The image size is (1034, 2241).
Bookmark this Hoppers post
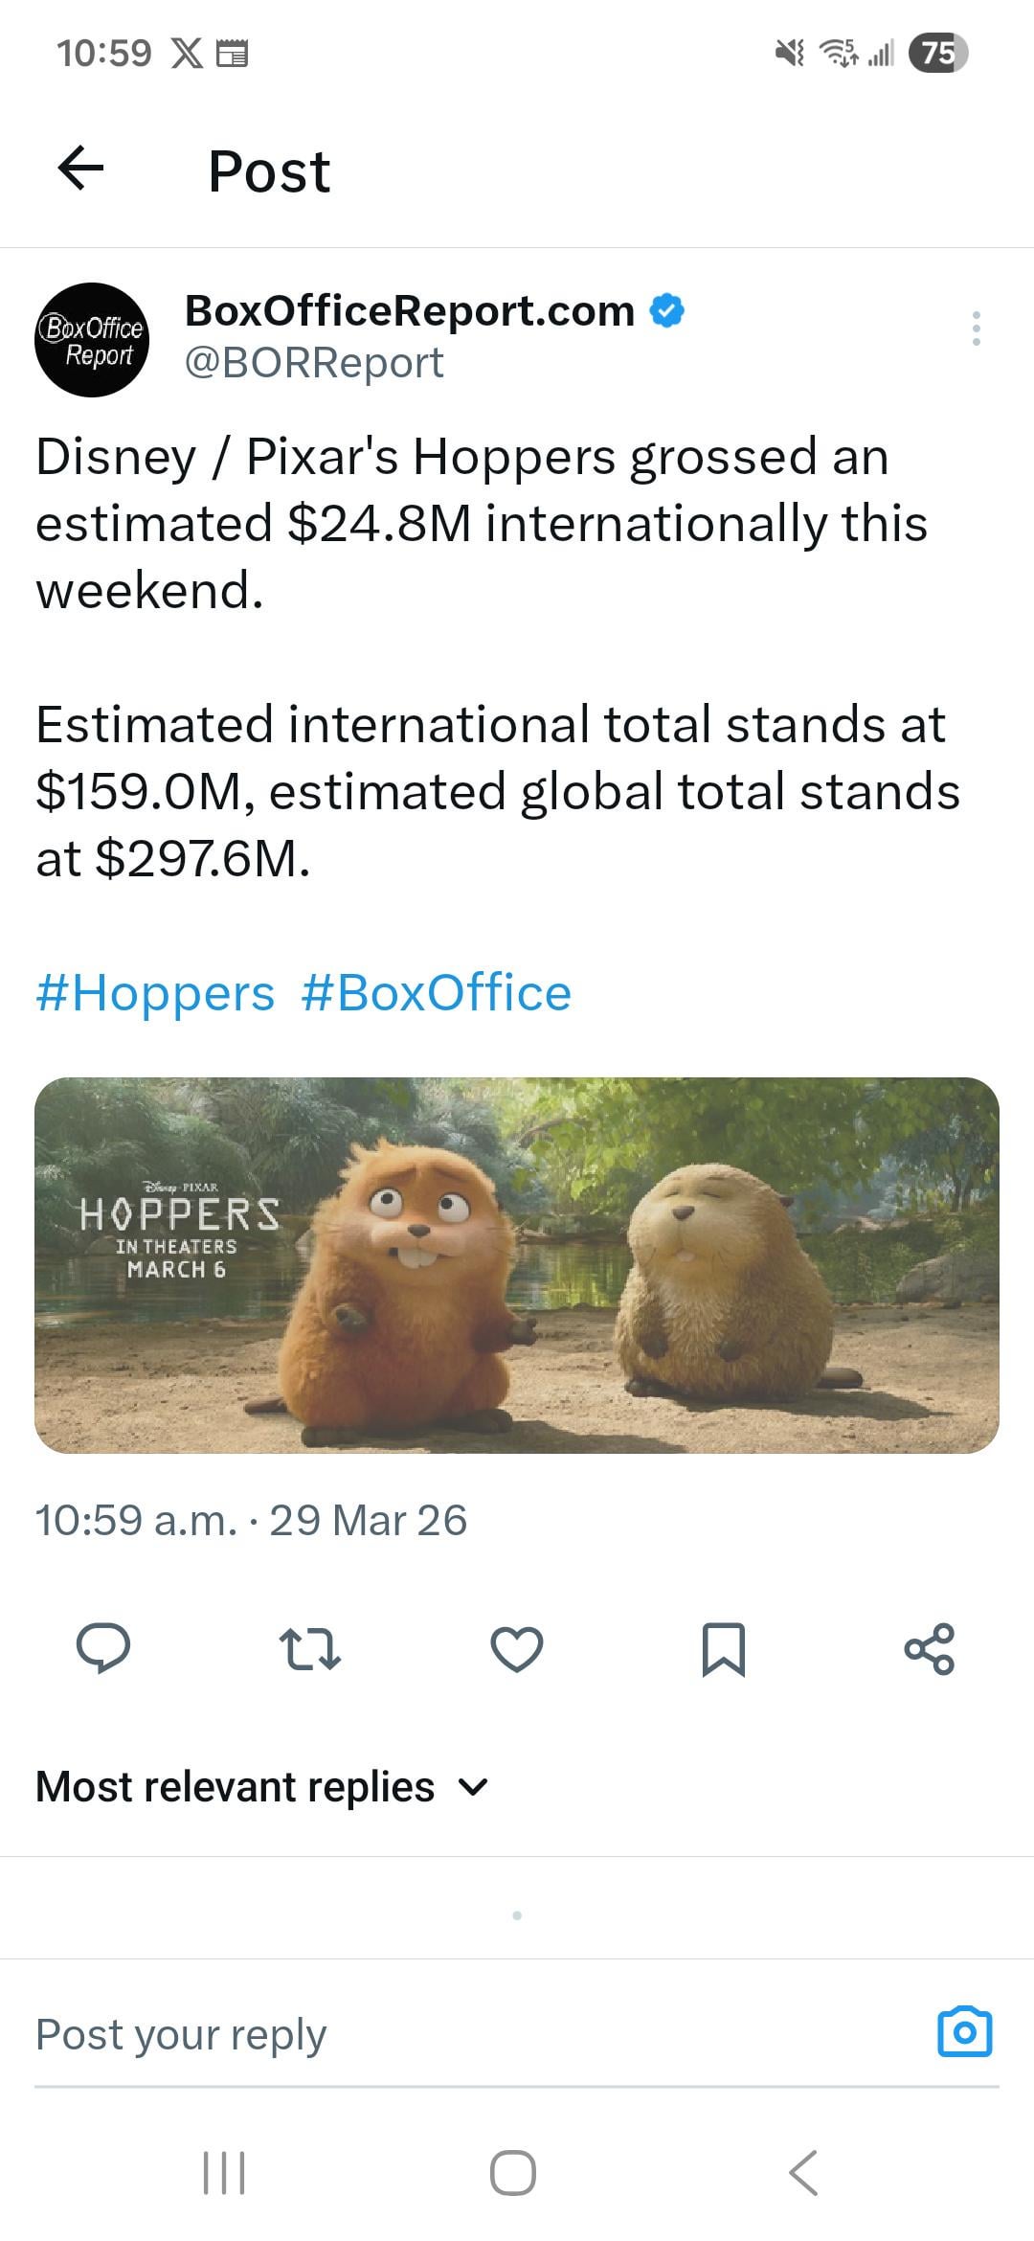pyautogui.click(x=724, y=1648)
